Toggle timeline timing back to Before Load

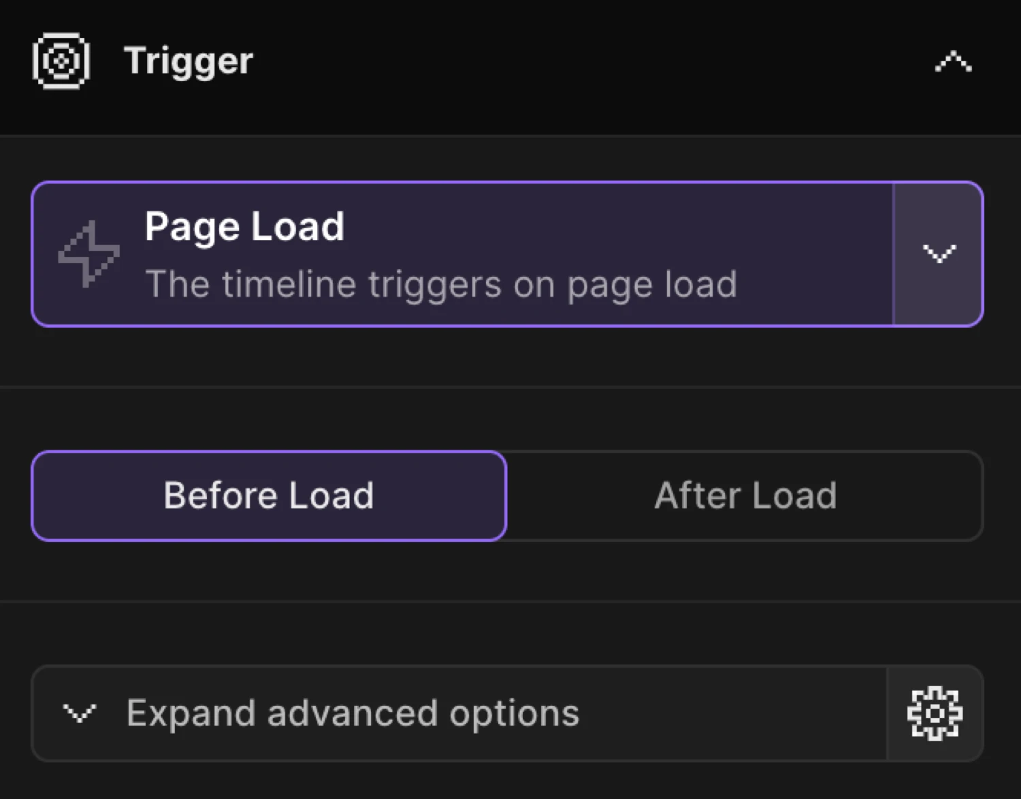click(269, 495)
